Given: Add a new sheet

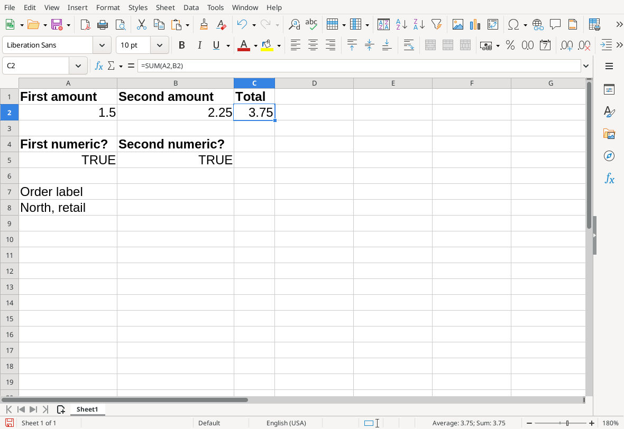Looking at the screenshot, I should (61, 409).
